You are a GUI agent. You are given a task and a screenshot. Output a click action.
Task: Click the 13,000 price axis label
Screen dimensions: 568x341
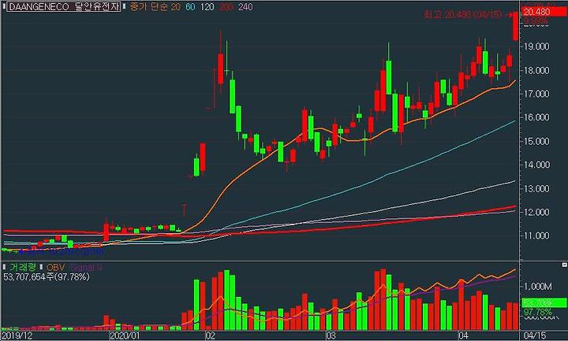(536, 189)
